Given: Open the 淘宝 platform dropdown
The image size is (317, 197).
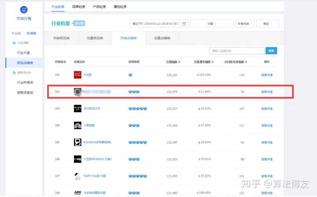Looking at the screenshot, I should [268, 24].
